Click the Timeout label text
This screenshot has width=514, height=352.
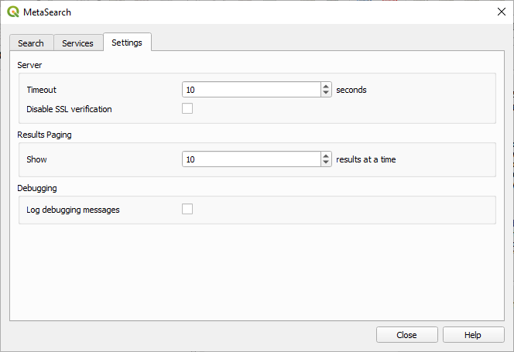click(42, 90)
